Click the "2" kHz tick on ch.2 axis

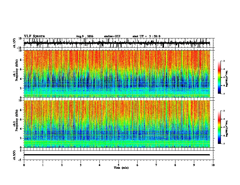[x=21, y=138]
